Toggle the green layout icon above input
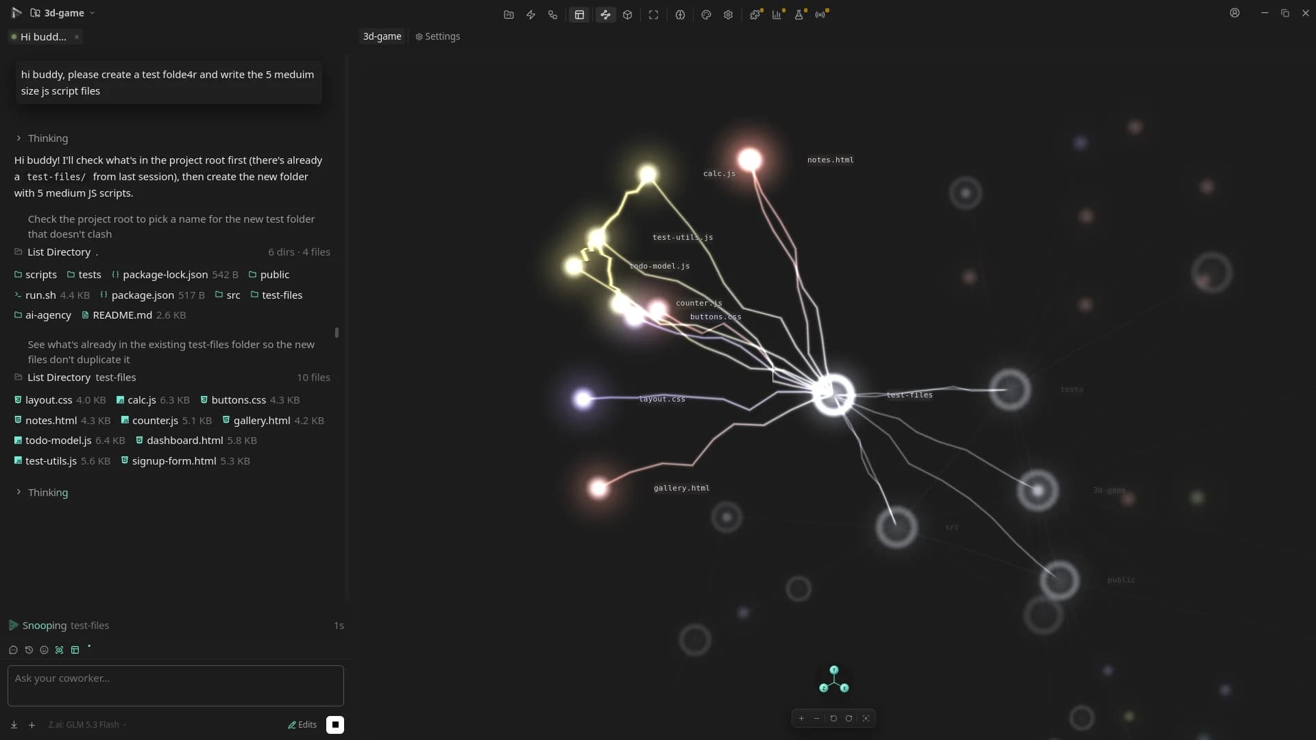The height and width of the screenshot is (740, 1316). 75,650
